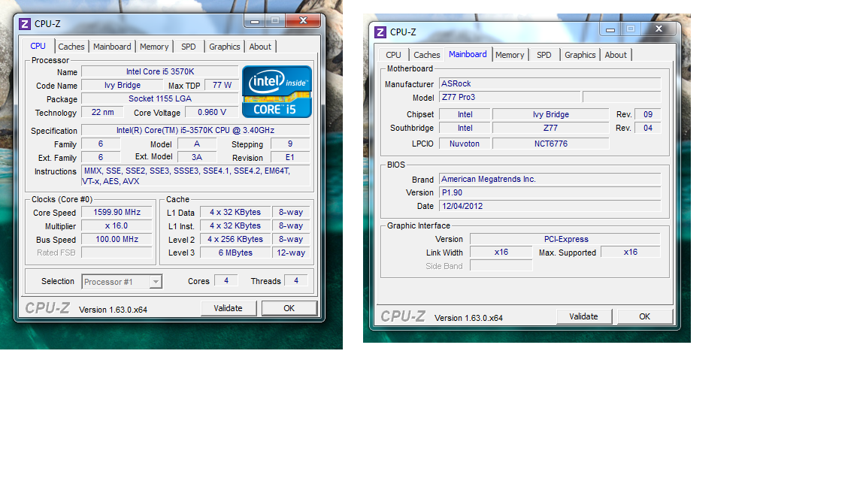This screenshot has width=866, height=487.
Task: Click Validate in the left CPU-Z window
Action: (228, 308)
